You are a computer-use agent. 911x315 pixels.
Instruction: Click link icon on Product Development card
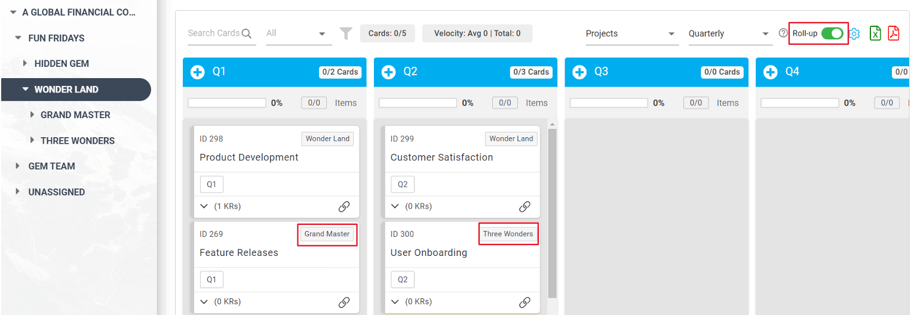pos(344,206)
